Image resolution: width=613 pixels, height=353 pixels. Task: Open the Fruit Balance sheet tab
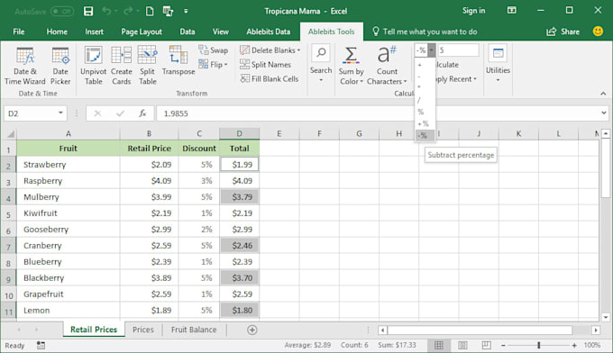click(x=194, y=330)
